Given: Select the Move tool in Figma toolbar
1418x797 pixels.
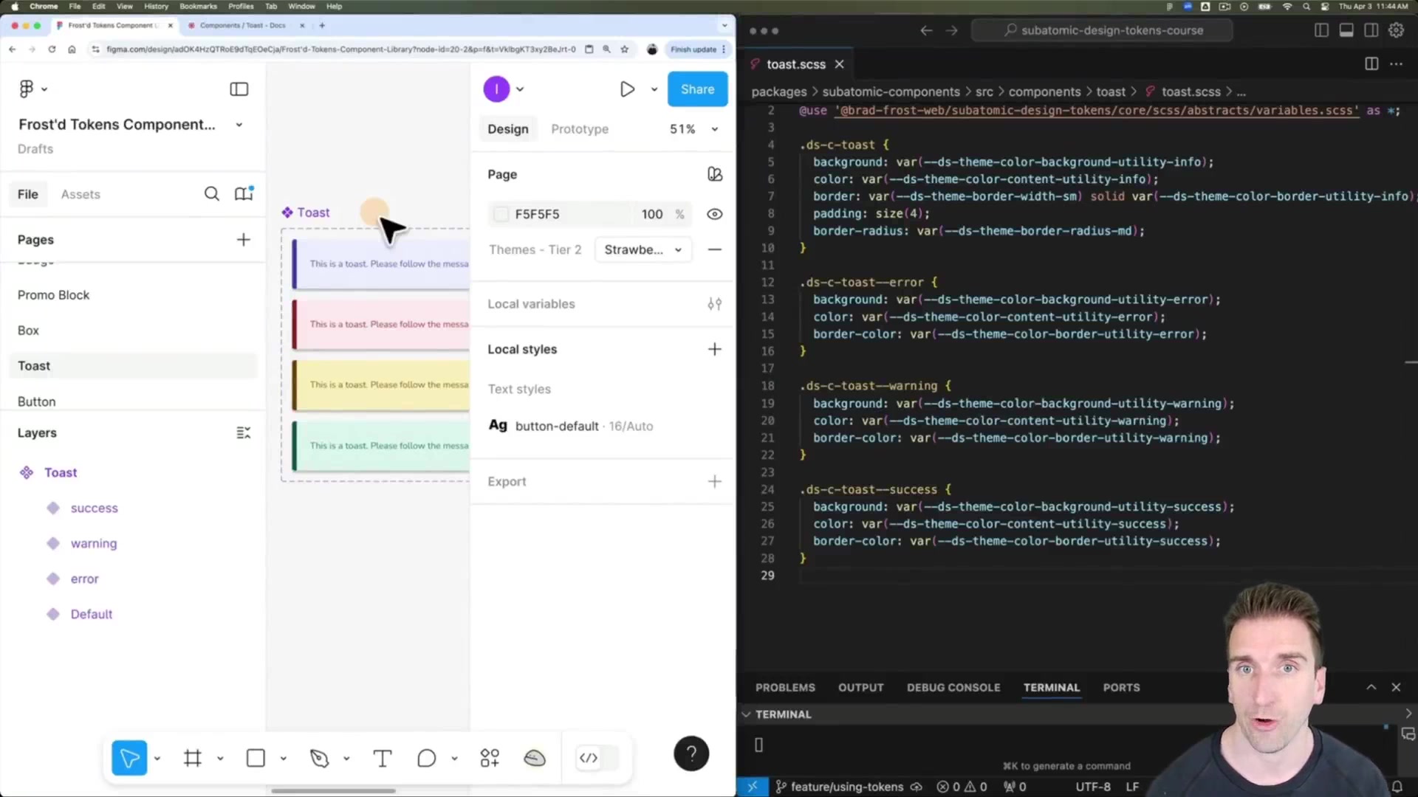Looking at the screenshot, I should pos(129,758).
